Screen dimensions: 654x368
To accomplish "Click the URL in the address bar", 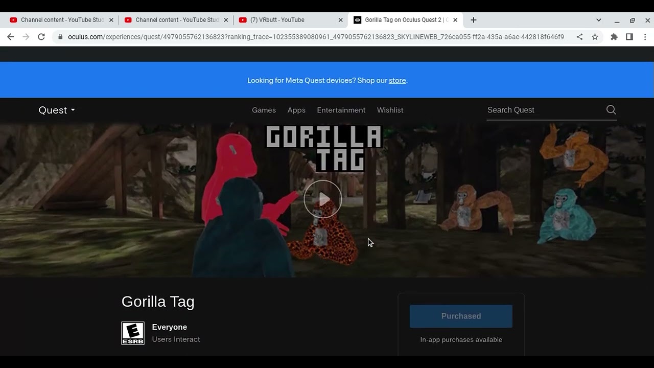I will (x=316, y=37).
